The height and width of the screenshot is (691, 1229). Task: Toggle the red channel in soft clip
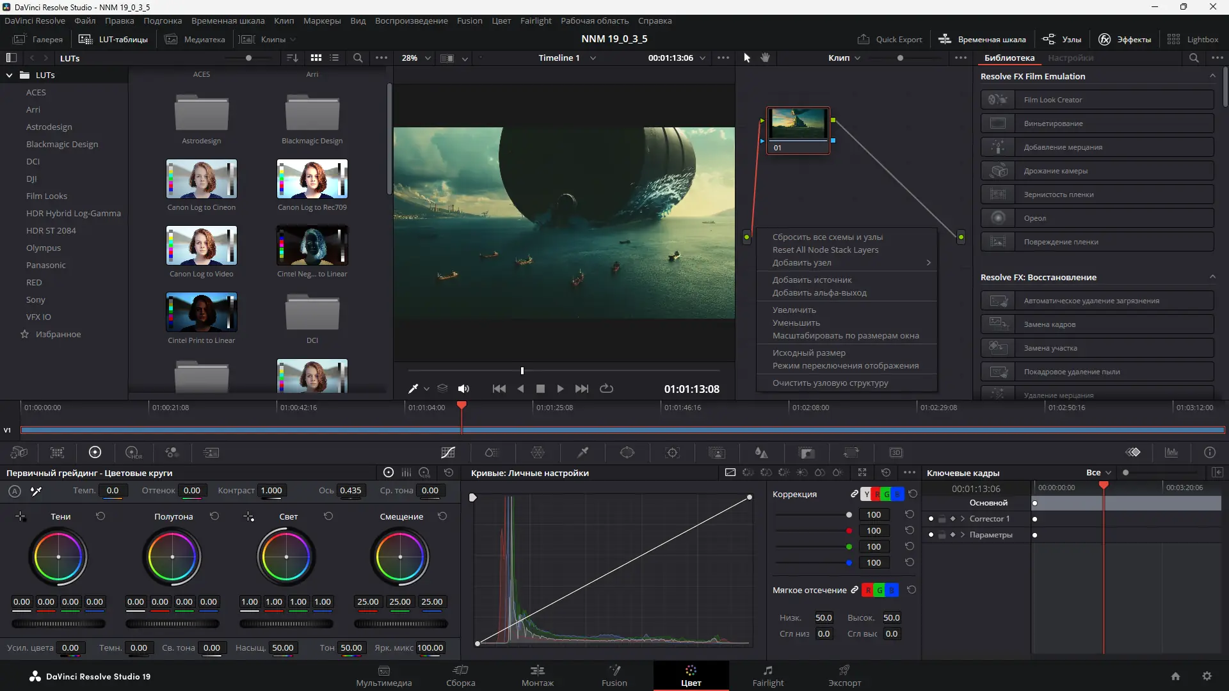click(867, 591)
